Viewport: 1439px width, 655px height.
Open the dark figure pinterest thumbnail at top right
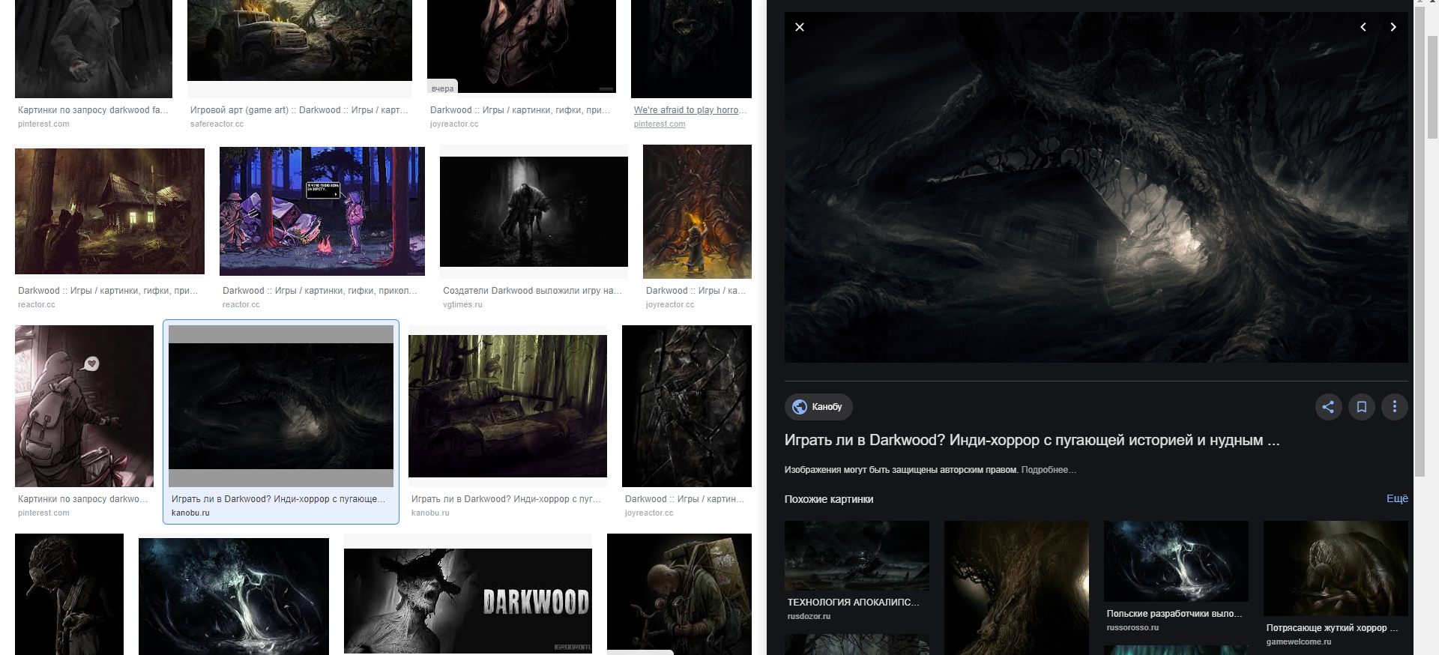[x=691, y=49]
